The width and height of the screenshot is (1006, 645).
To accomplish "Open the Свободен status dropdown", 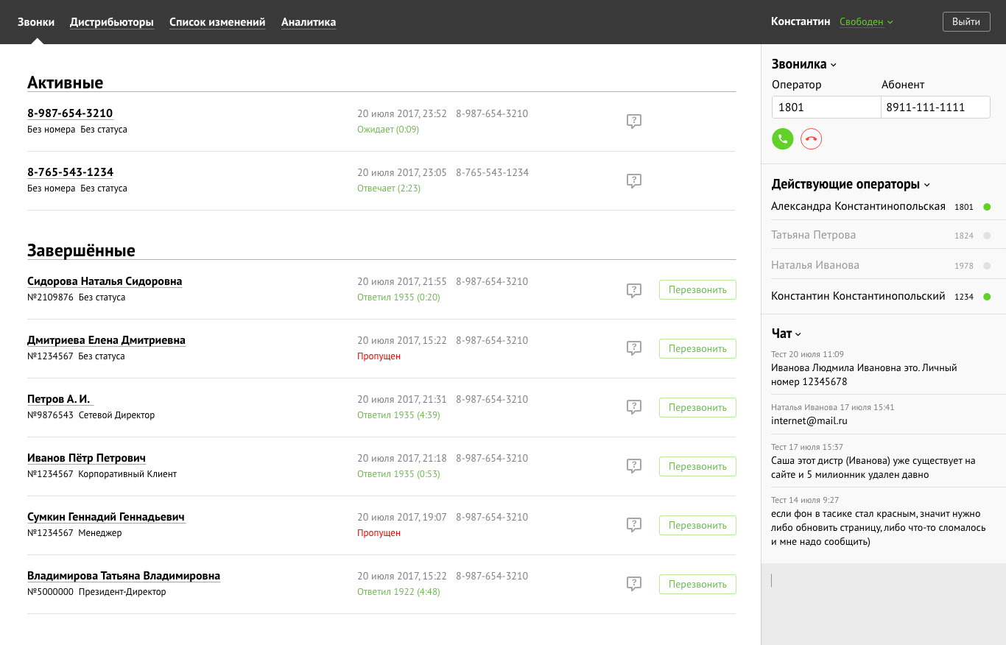I will (x=866, y=22).
